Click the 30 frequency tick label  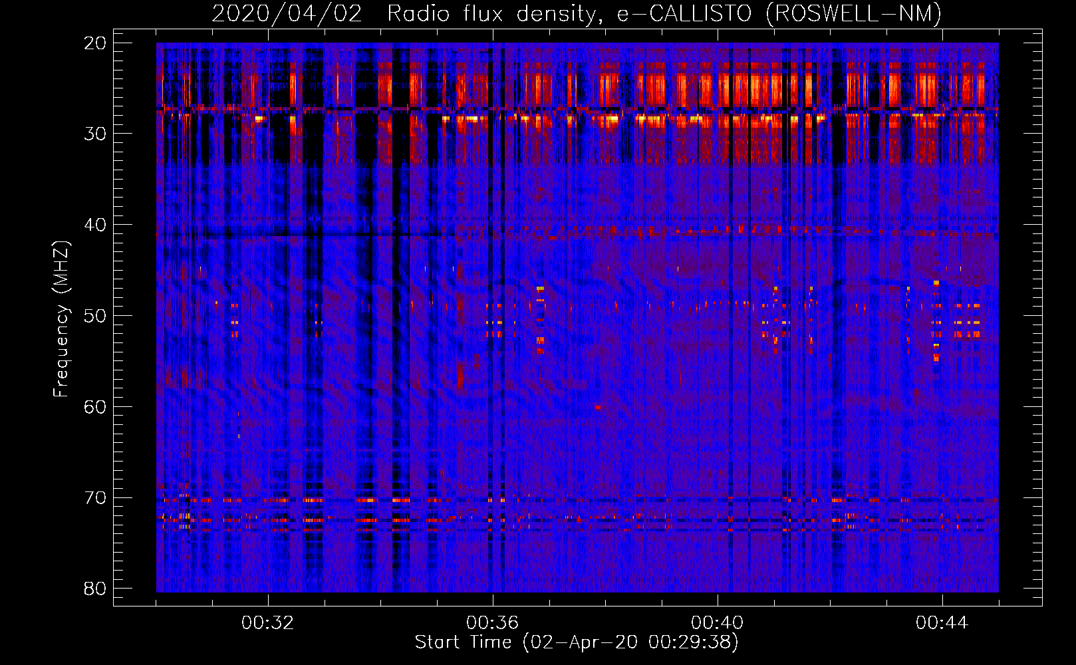click(x=96, y=134)
